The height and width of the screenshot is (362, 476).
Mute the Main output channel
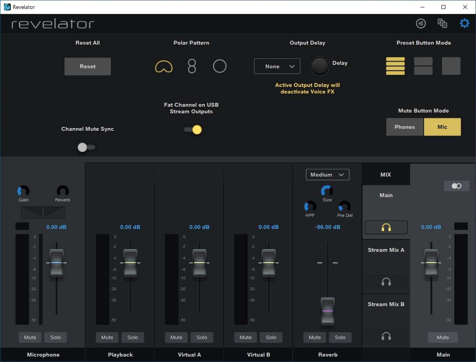tap(443, 338)
